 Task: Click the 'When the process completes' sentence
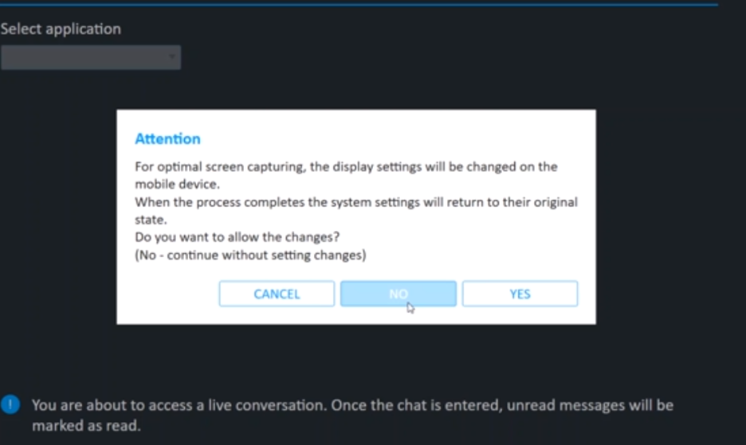point(356,211)
